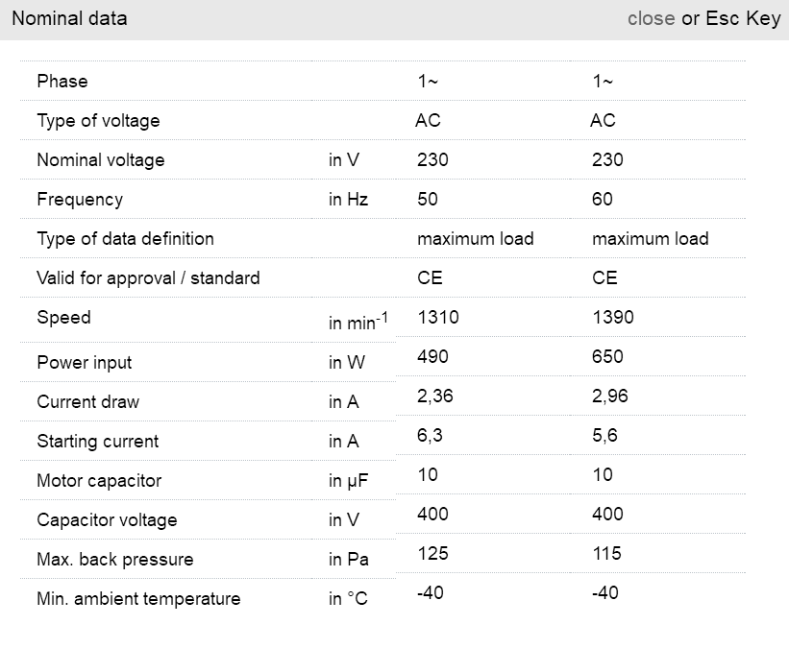Select the power input value 490
The width and height of the screenshot is (789, 649).
pyautogui.click(x=432, y=357)
